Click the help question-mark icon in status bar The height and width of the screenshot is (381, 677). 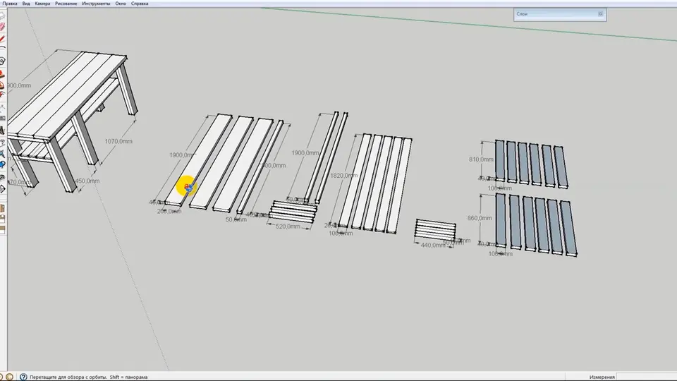point(23,377)
